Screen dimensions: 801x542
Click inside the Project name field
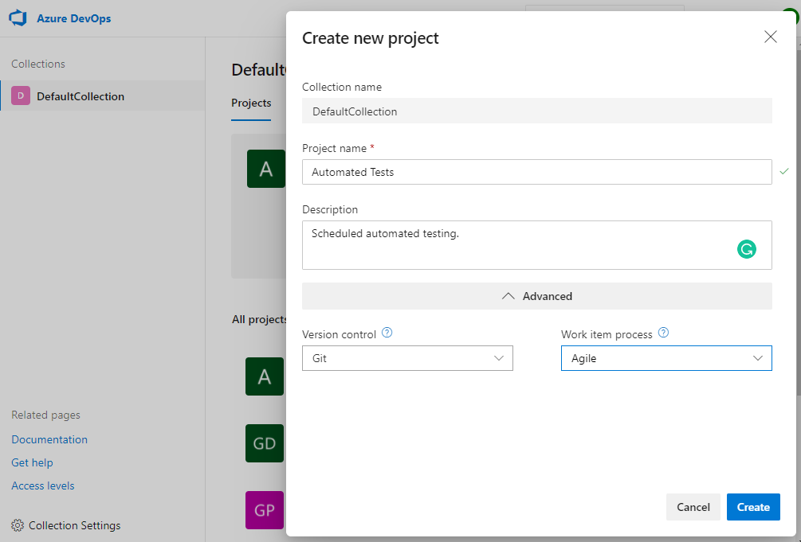pyautogui.click(x=536, y=172)
